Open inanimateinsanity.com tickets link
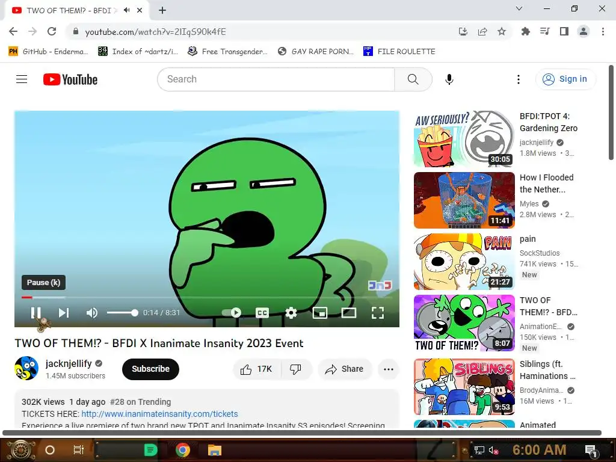This screenshot has width=616, height=462. (159, 414)
